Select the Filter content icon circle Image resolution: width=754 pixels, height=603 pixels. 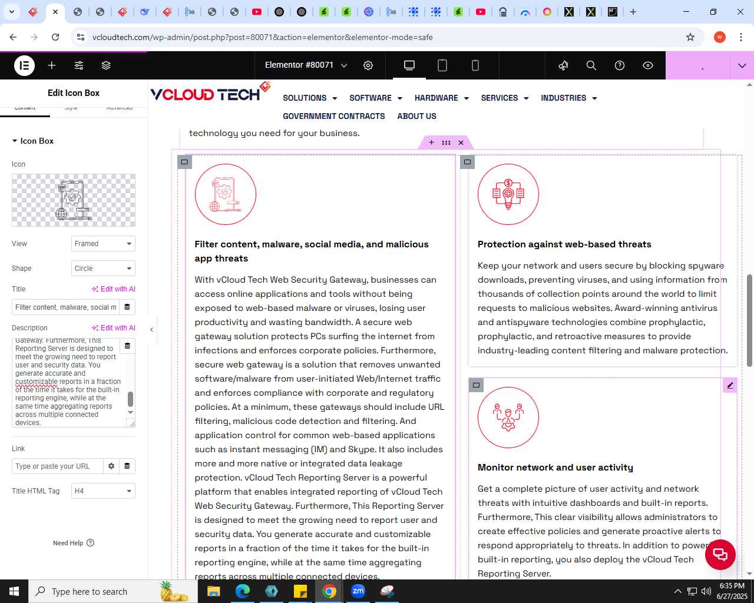(x=226, y=194)
